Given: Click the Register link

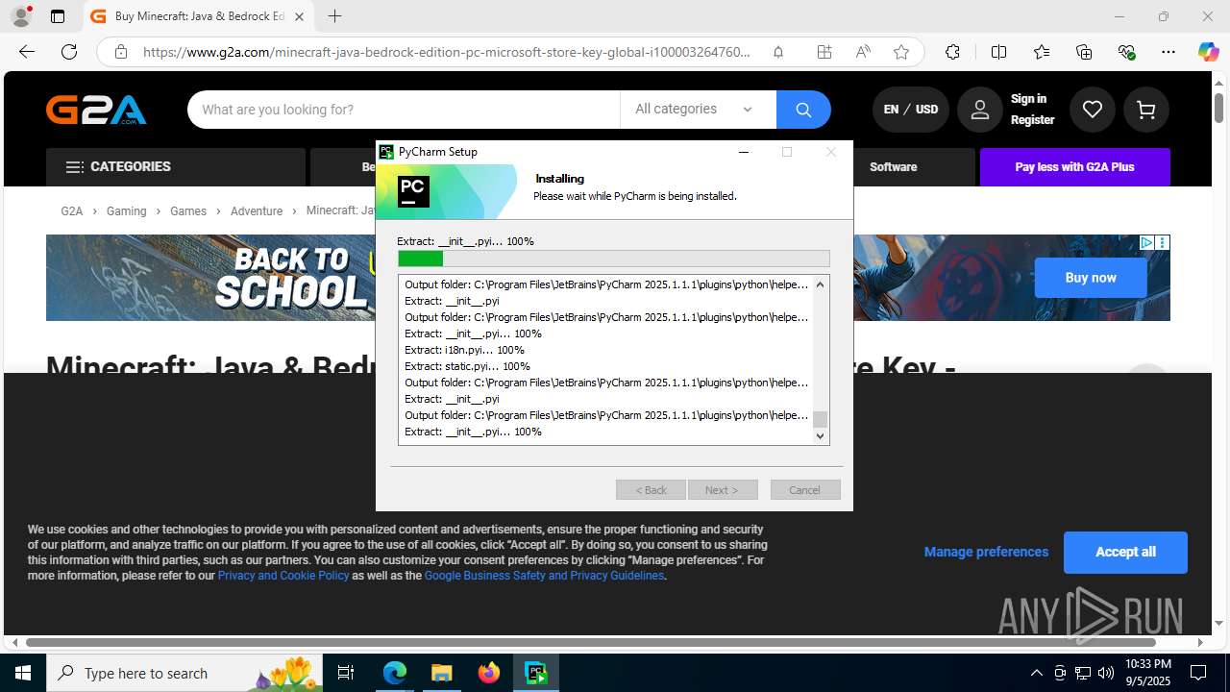Looking at the screenshot, I should click(1032, 120).
